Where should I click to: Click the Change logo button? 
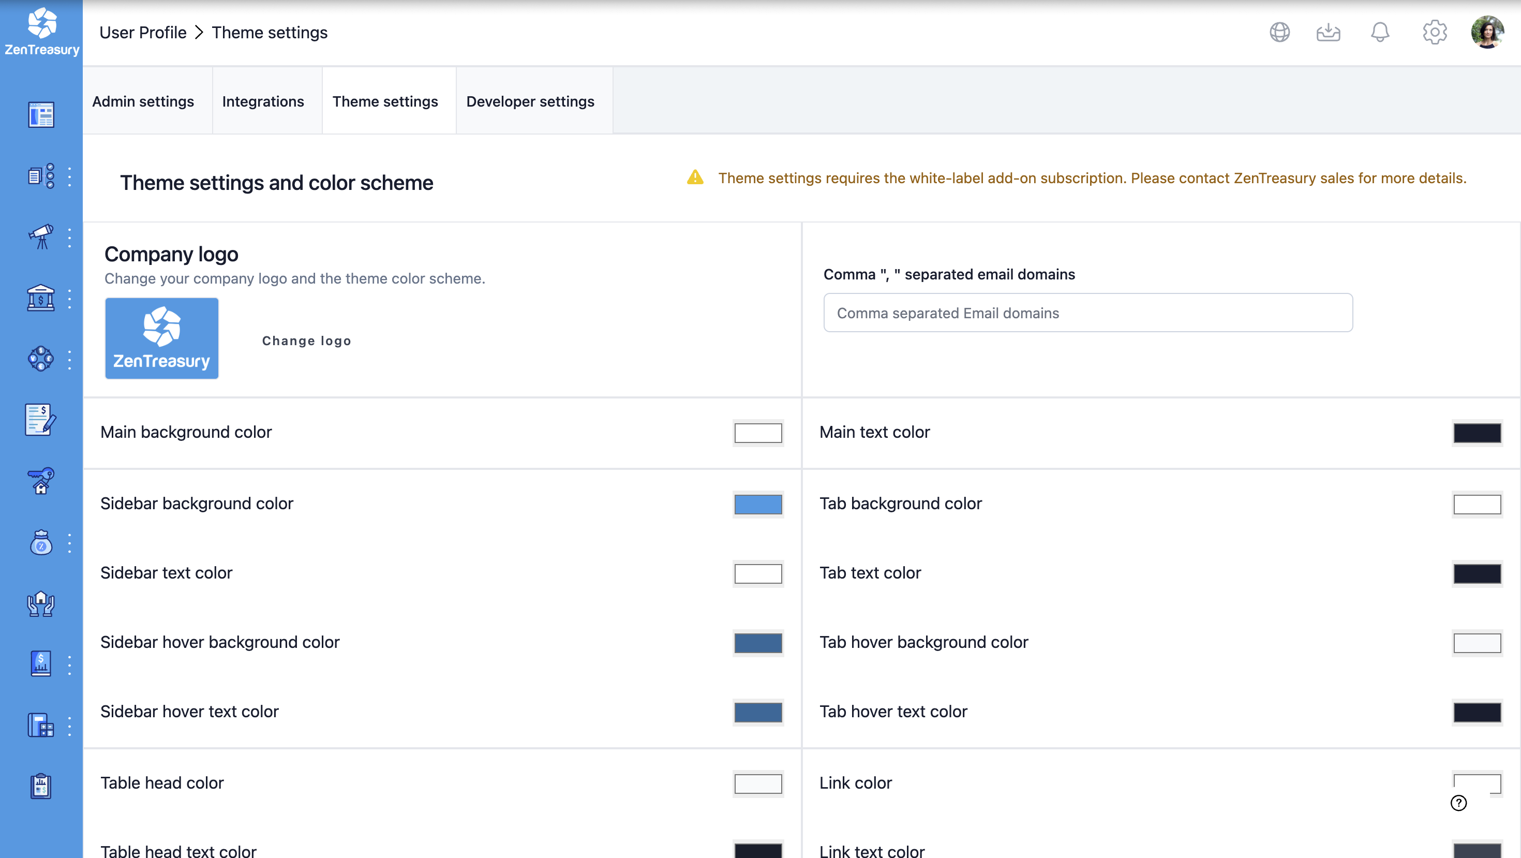click(x=306, y=341)
